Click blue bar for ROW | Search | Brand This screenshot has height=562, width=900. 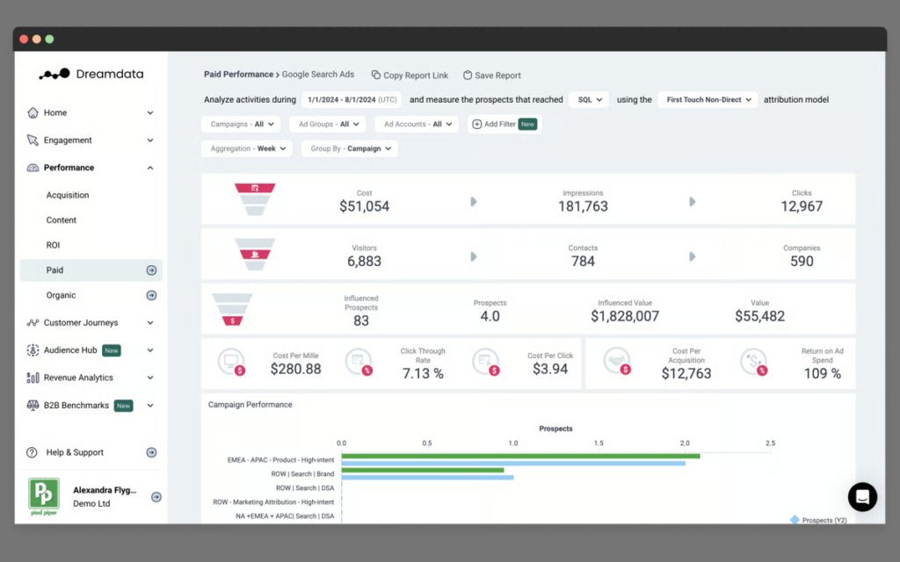(x=428, y=477)
